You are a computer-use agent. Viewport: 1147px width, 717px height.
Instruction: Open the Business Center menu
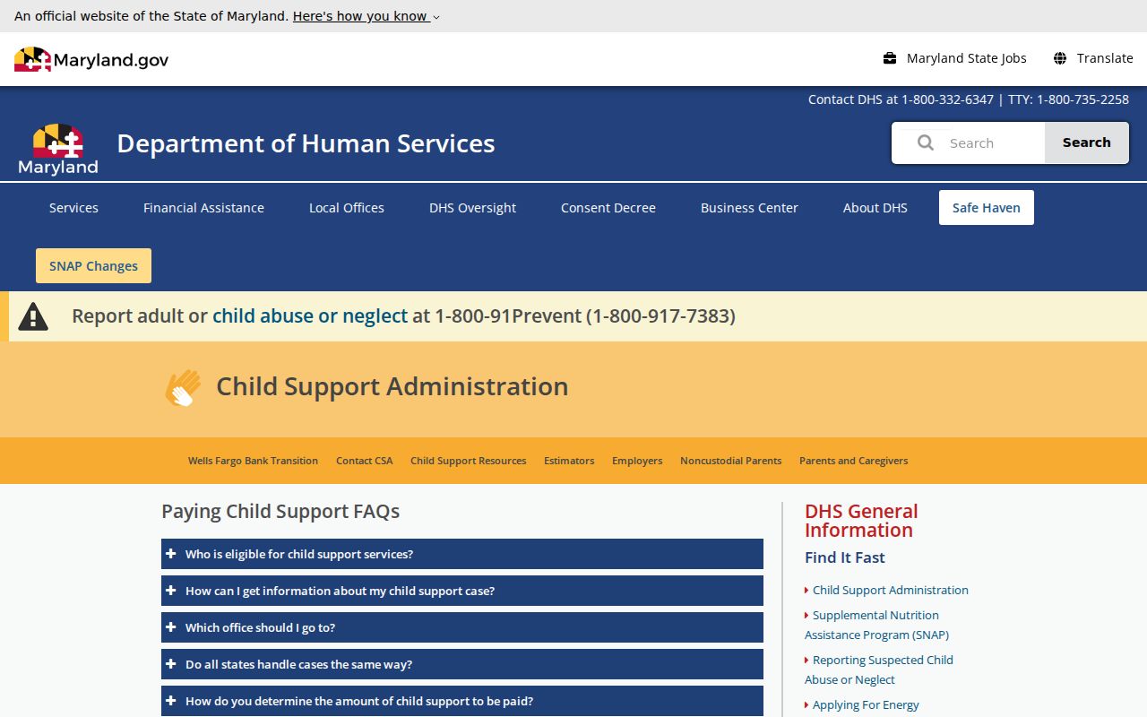749,208
